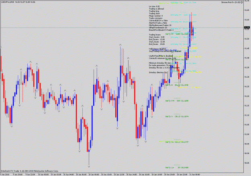Click the '10 Jun 22:00' time axis label
The image size is (251, 176).
[x=182, y=174]
